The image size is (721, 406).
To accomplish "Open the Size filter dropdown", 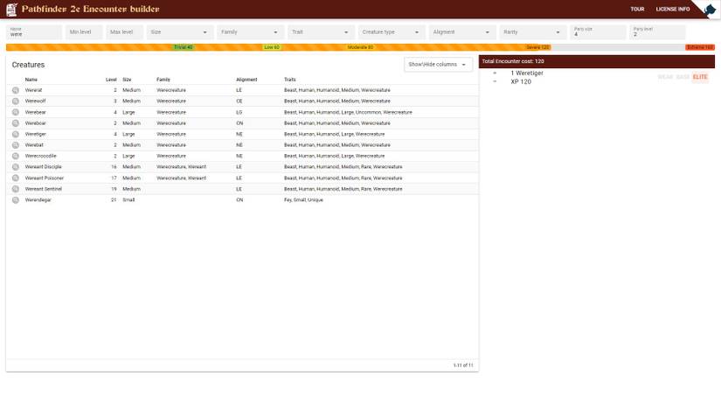I will click(179, 31).
